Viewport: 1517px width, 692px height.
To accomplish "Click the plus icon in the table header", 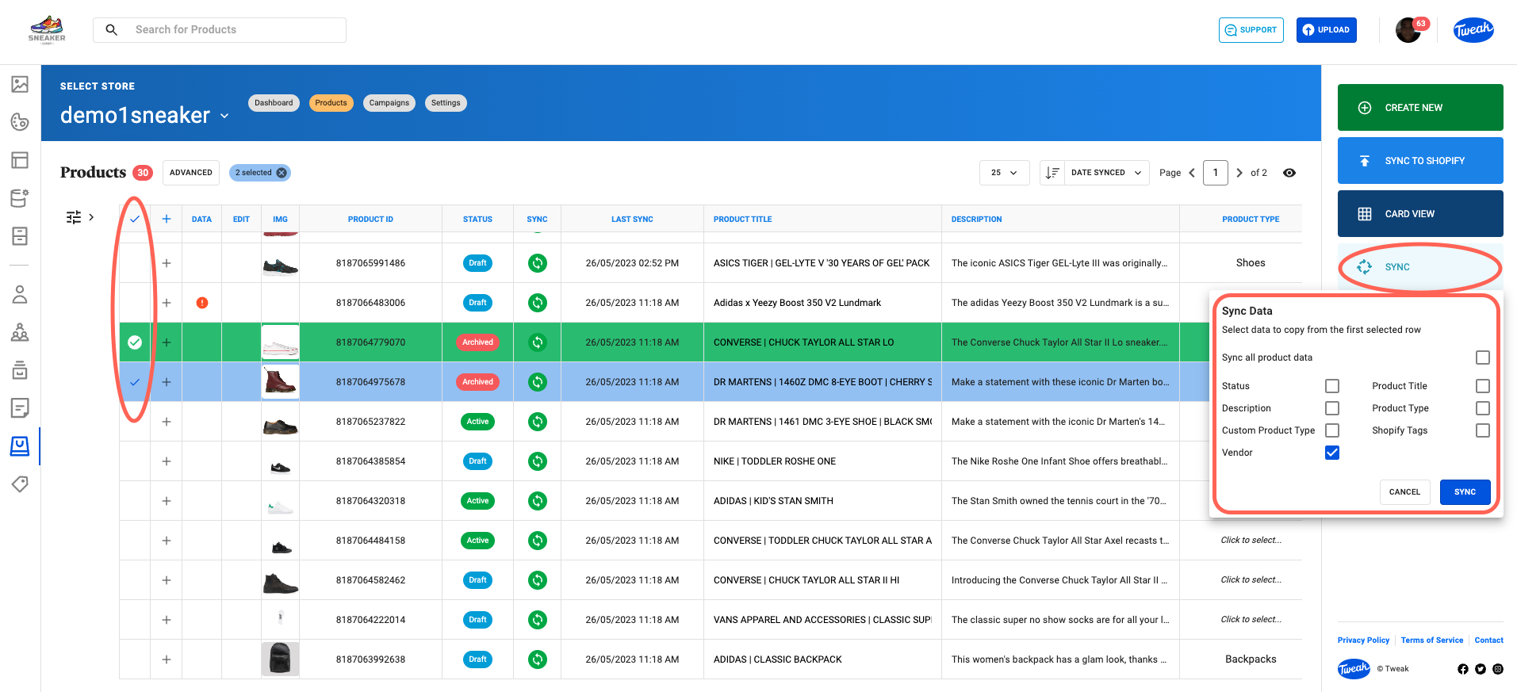I will (x=167, y=219).
